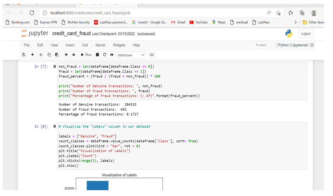Open YouTube bookmark
This screenshot has height=196, width=333.
coord(198,22)
